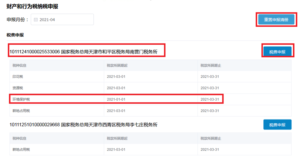Viewport: 301px width, 160px height.
Task: Click the calendar icon in month field
Action: click(36, 20)
